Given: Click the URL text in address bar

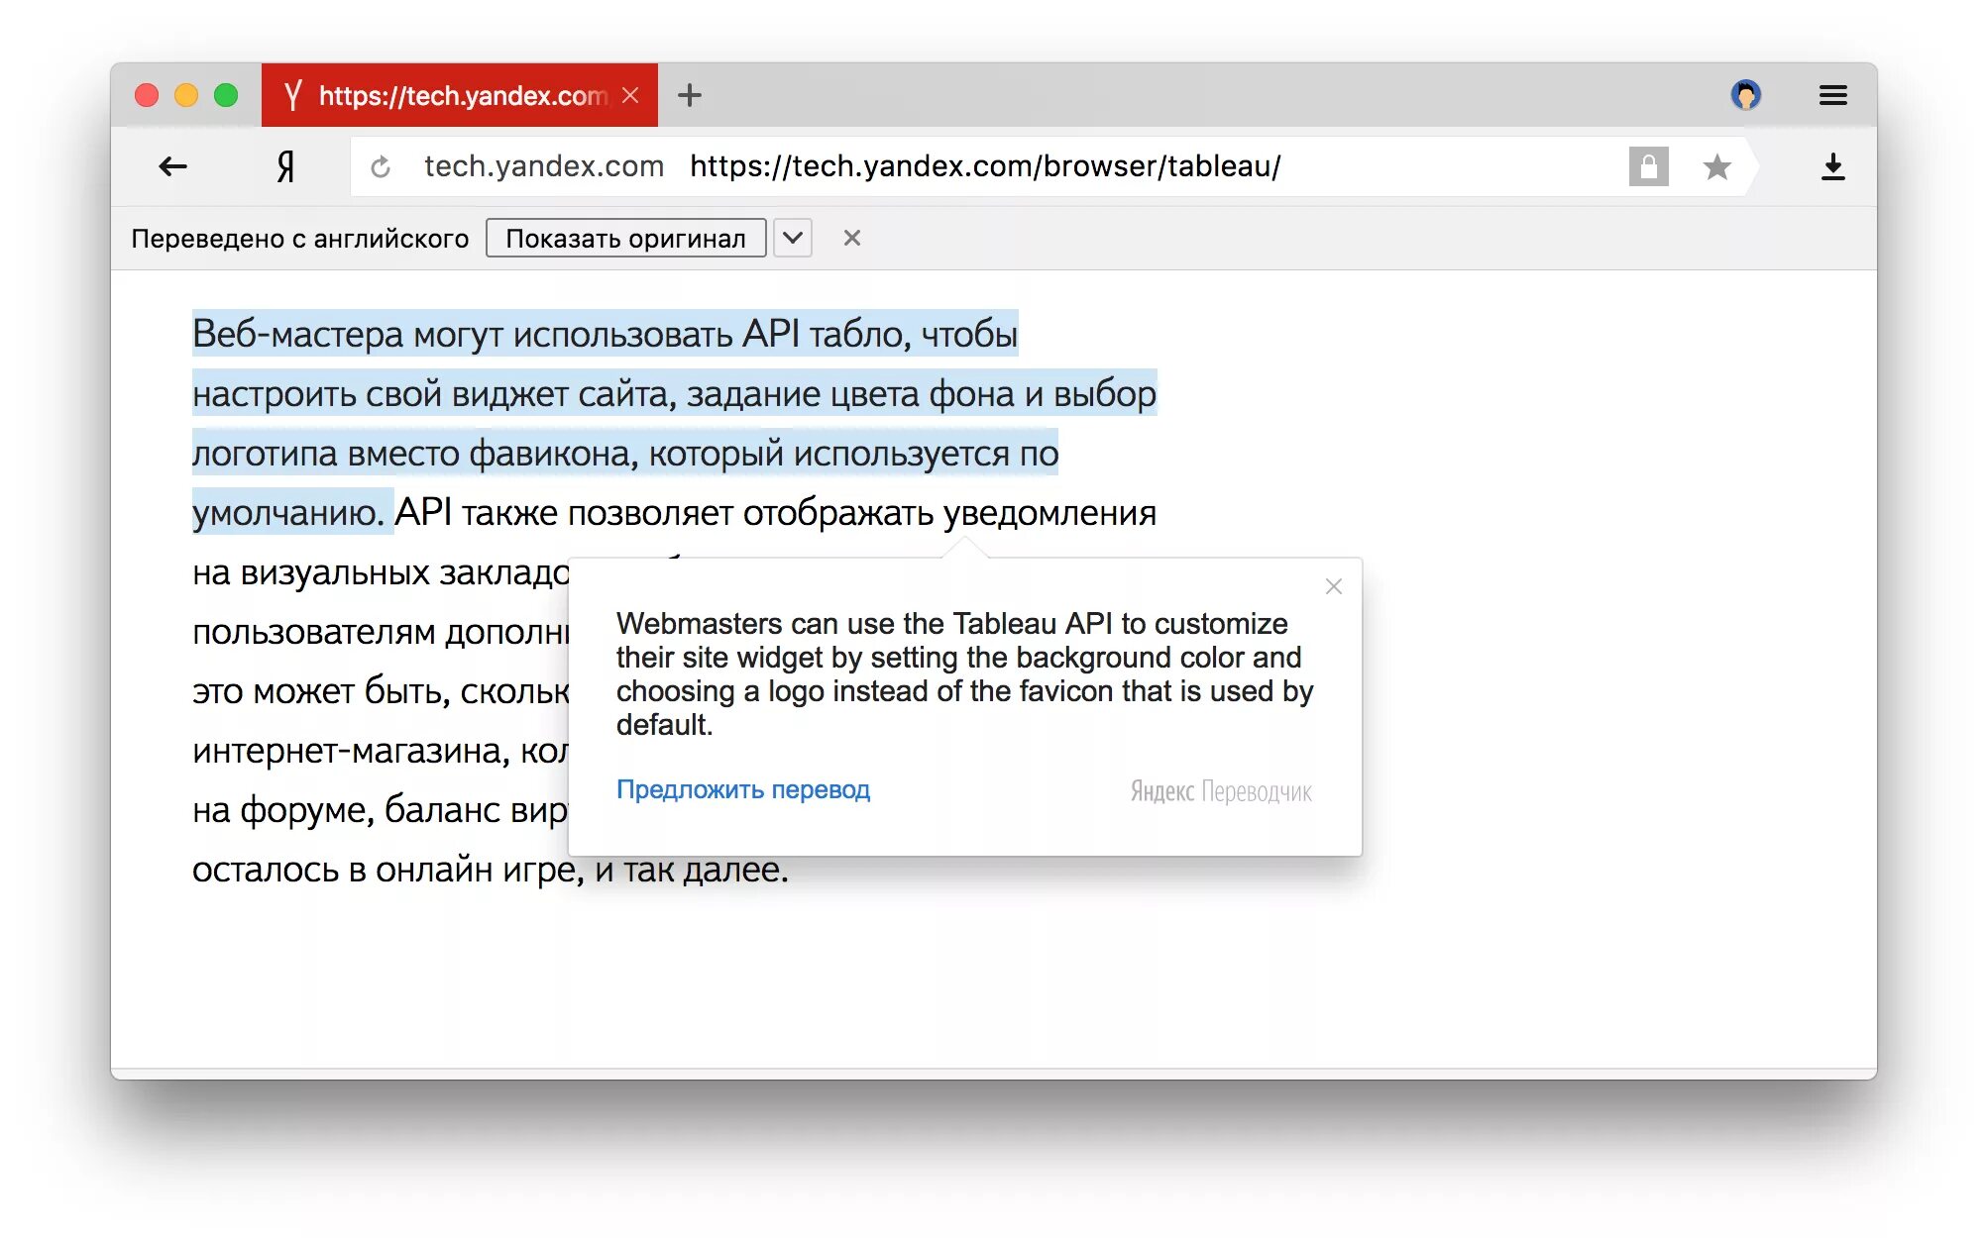Looking at the screenshot, I should (x=984, y=166).
